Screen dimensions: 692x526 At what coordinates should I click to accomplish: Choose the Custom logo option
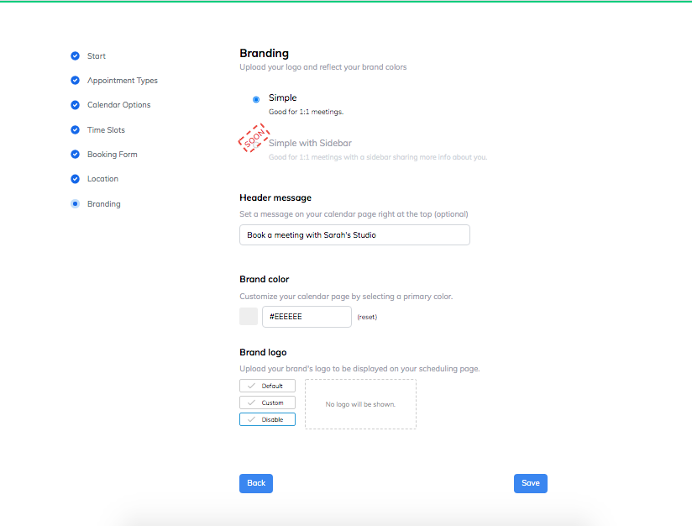coord(267,402)
